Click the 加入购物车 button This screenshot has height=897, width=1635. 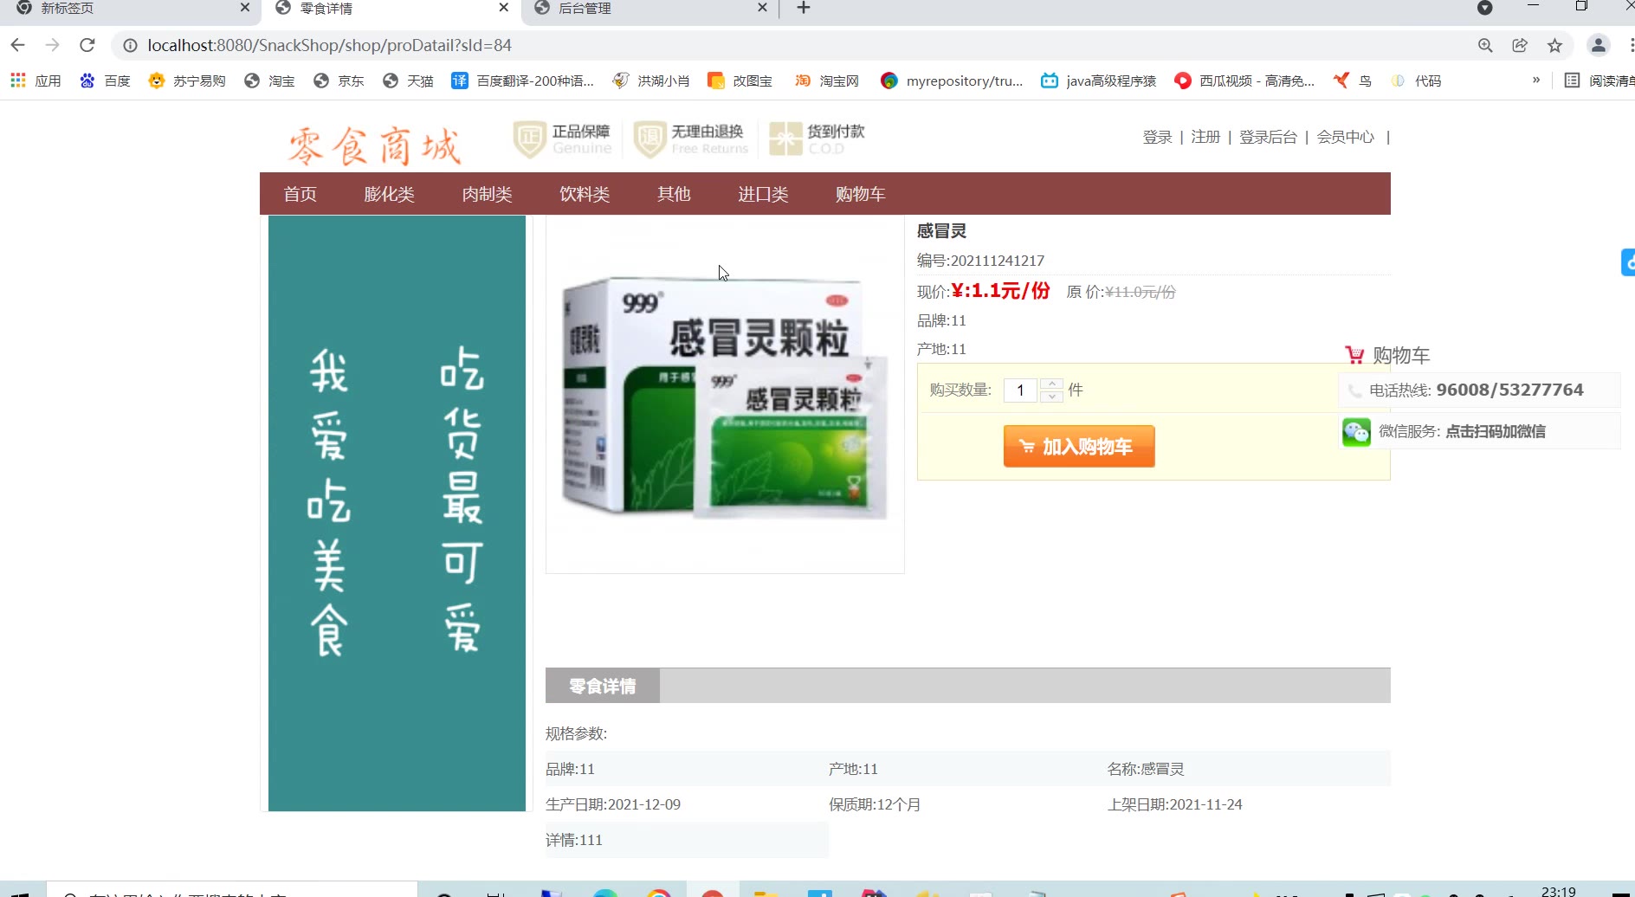pyautogui.click(x=1079, y=446)
